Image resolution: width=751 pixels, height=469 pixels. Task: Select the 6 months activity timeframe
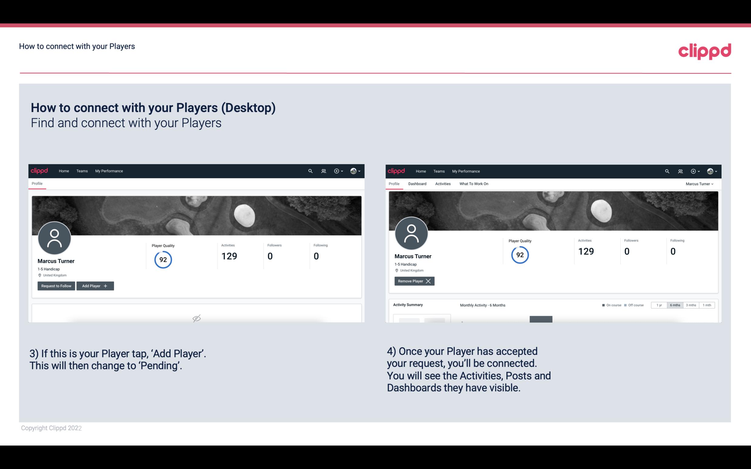tap(674, 305)
